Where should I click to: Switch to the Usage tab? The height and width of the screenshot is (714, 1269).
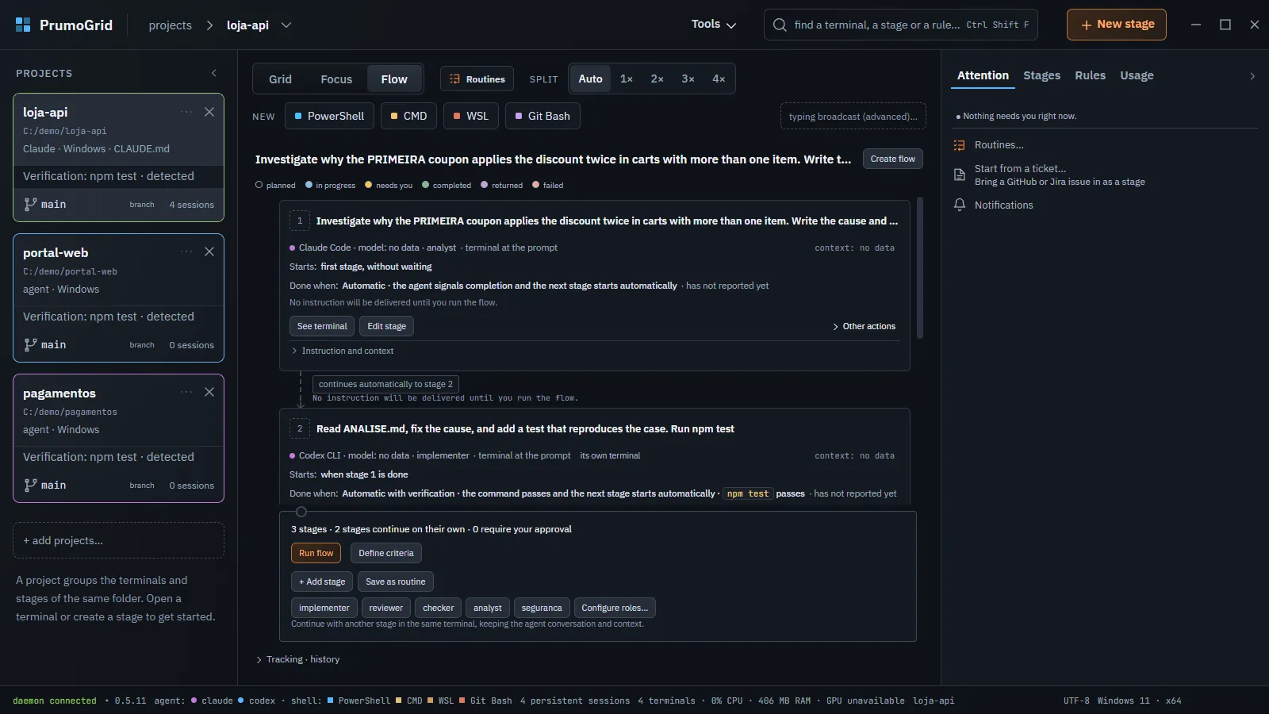[x=1137, y=76]
